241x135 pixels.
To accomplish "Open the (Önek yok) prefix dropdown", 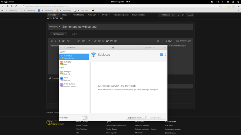I will pos(54,27).
